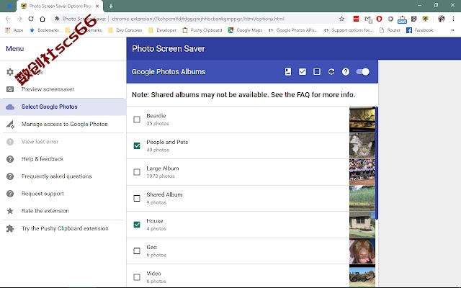Close the Photo Screen Saver Options tab
461x288 pixels.
click(98, 6)
